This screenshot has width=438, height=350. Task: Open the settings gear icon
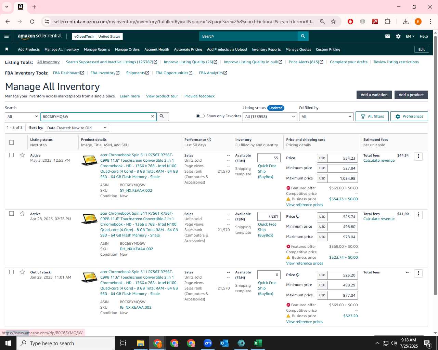point(398,36)
